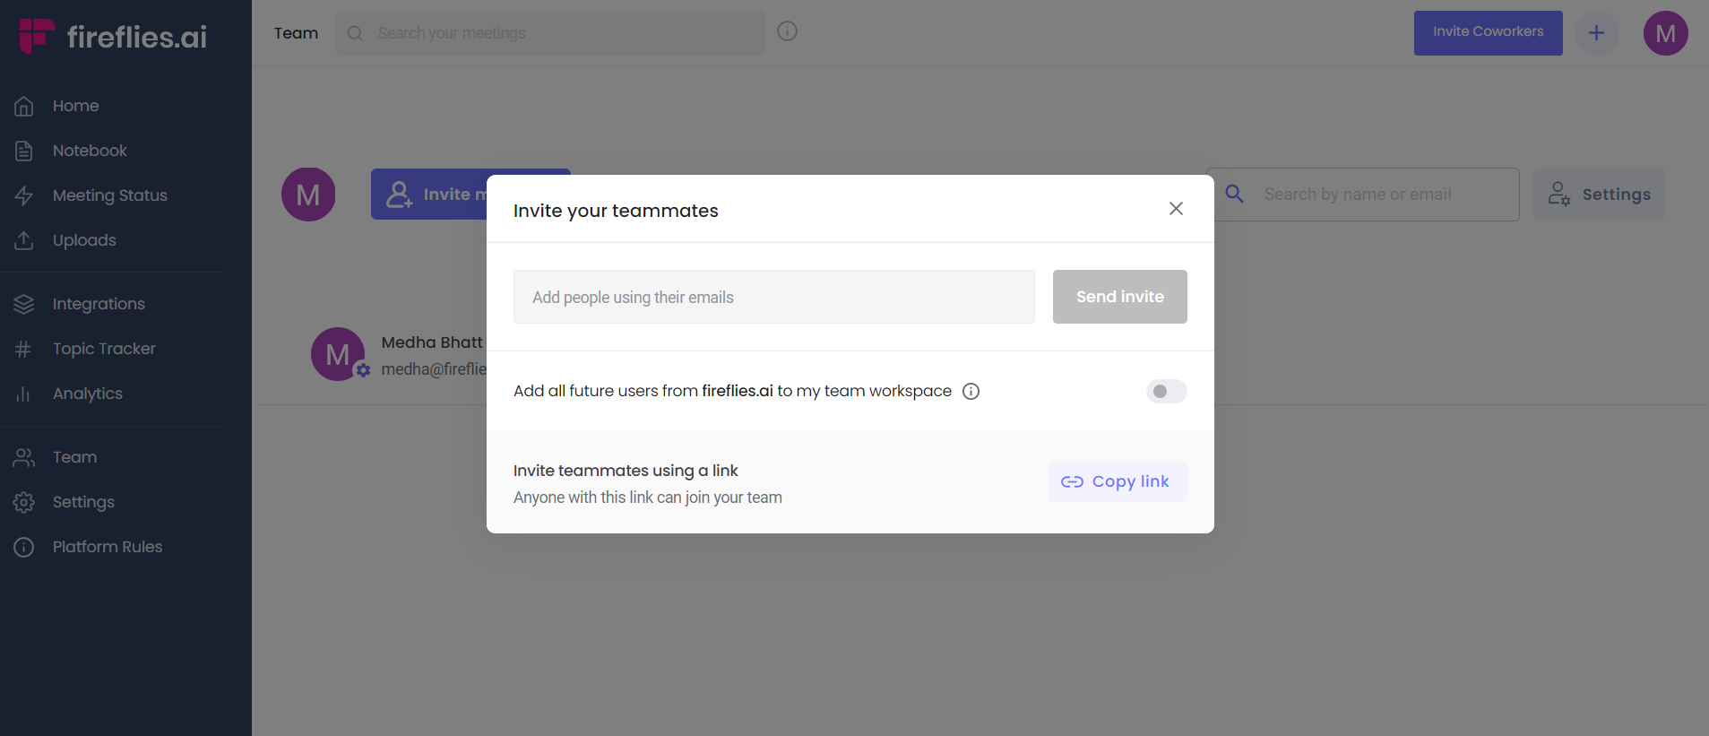Open the Uploads page
The image size is (1709, 736).
83,239
